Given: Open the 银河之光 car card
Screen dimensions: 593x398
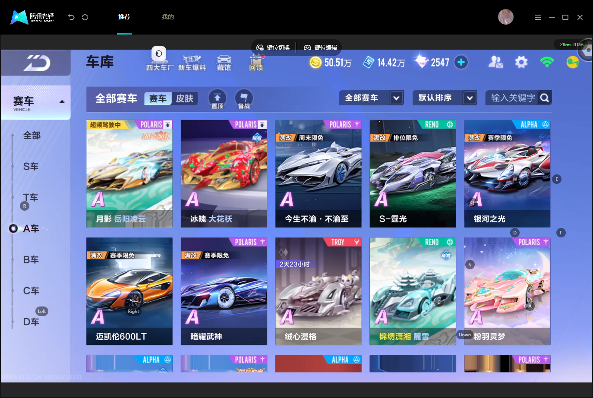Looking at the screenshot, I should point(508,174).
